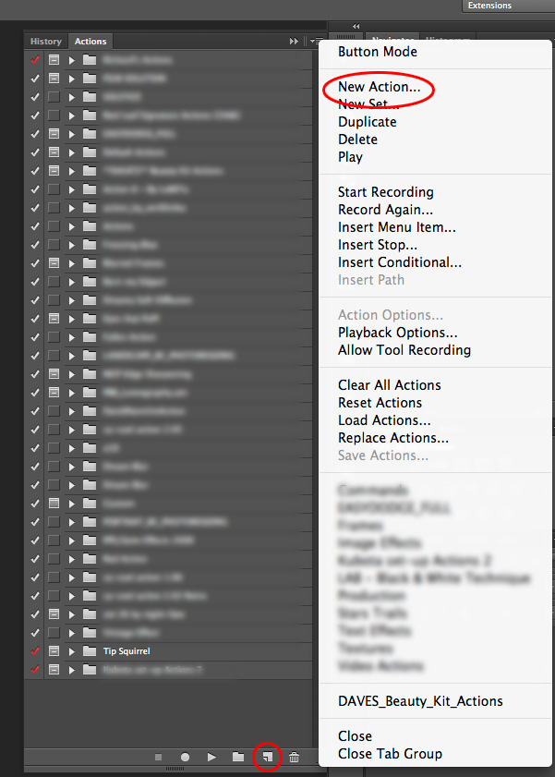This screenshot has height=777, width=555.
Task: Open Playback Options... from the menu
Action: point(398,333)
